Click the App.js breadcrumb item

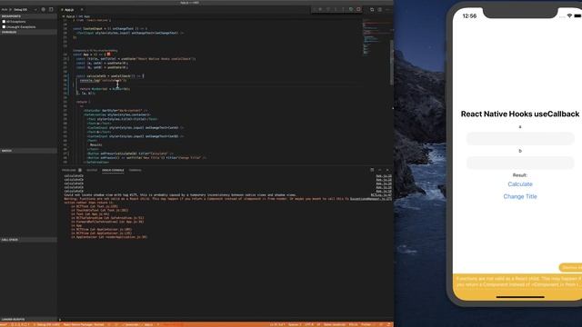click(x=70, y=16)
